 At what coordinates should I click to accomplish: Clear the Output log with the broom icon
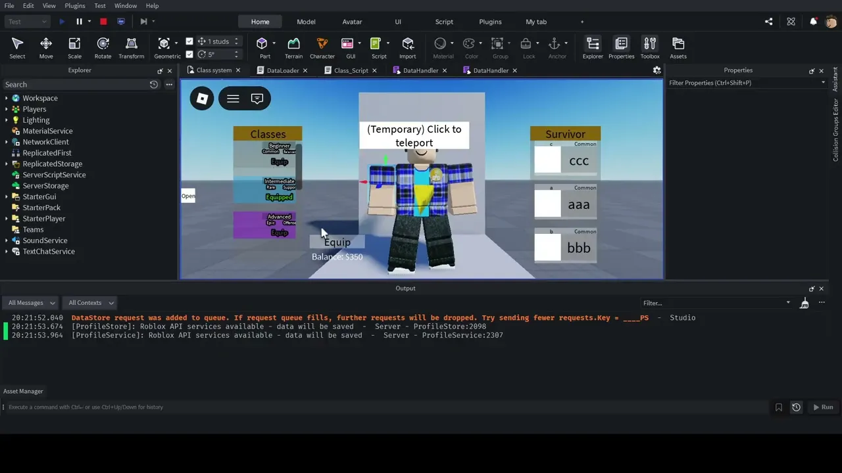pyautogui.click(x=805, y=303)
